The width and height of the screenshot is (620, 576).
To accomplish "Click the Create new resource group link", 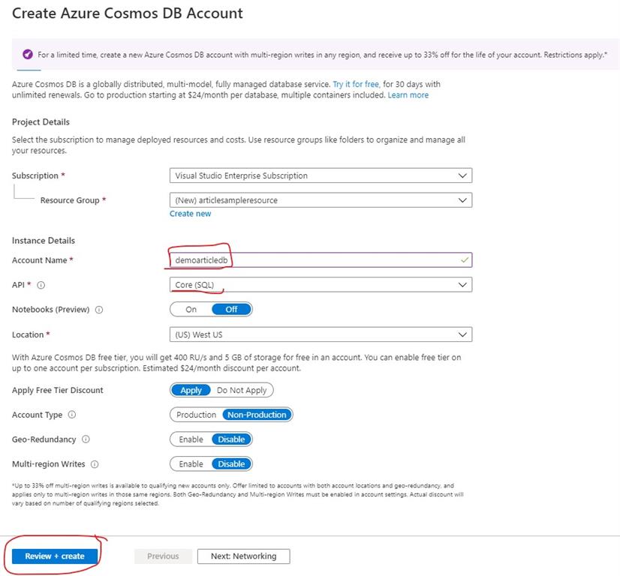I will (x=190, y=214).
